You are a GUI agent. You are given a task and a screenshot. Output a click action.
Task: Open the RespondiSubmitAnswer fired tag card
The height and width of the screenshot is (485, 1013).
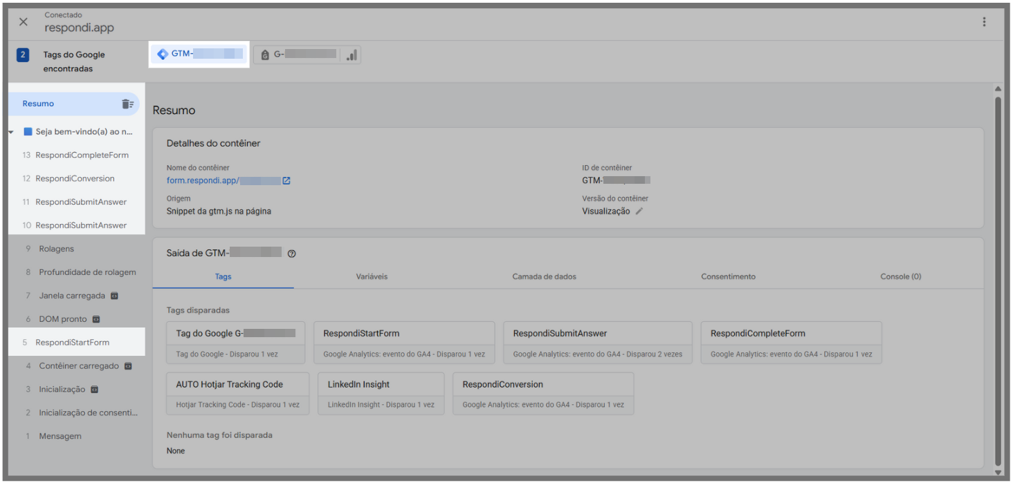pyautogui.click(x=598, y=343)
